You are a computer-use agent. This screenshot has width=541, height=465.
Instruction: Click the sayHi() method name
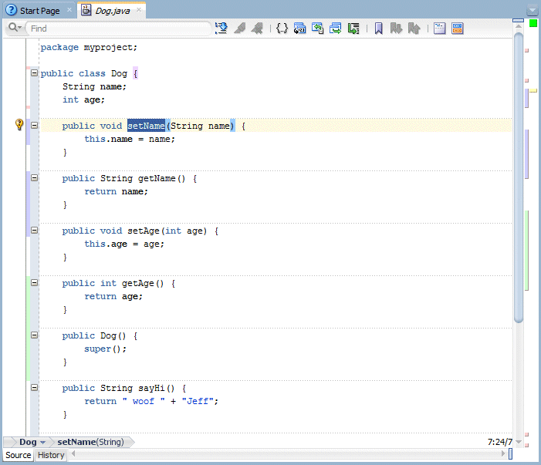(157, 388)
